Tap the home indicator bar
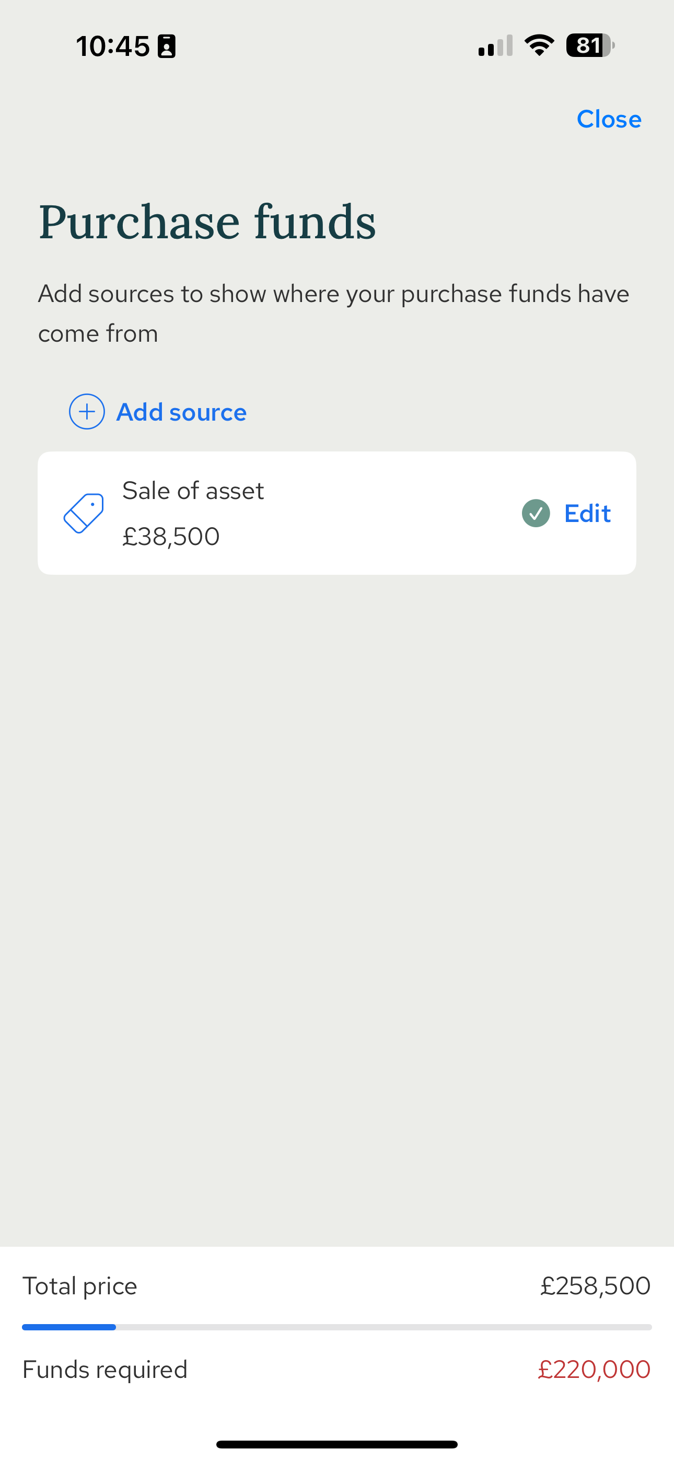The height and width of the screenshot is (1461, 674). point(337,1444)
